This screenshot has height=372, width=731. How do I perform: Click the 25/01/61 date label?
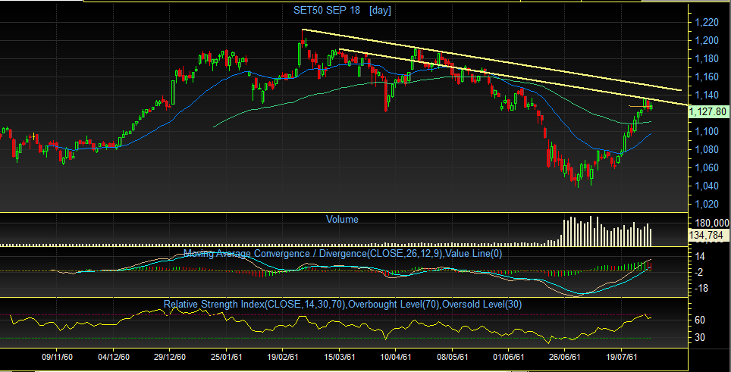point(226,357)
